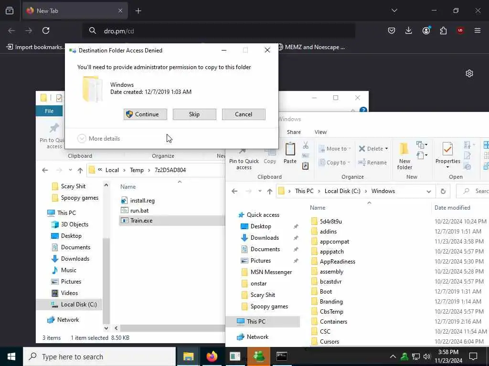Open MEMZ and Noescape bookmark
489x366 pixels.
(311, 47)
